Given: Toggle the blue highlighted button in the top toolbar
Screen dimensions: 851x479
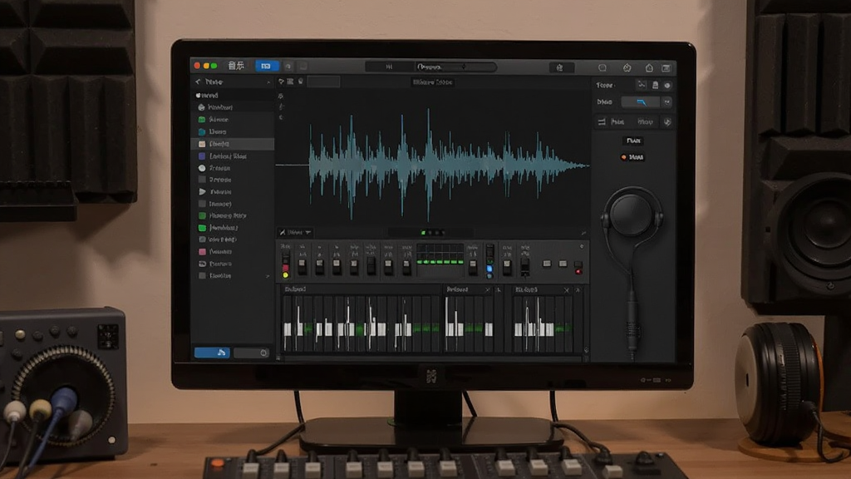Looking at the screenshot, I should pos(266,66).
